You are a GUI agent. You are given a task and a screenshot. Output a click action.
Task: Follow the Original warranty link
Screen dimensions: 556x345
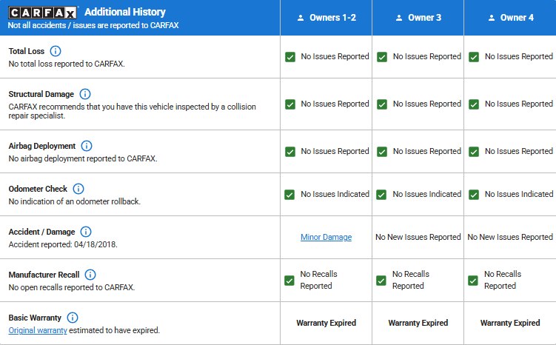(x=38, y=330)
